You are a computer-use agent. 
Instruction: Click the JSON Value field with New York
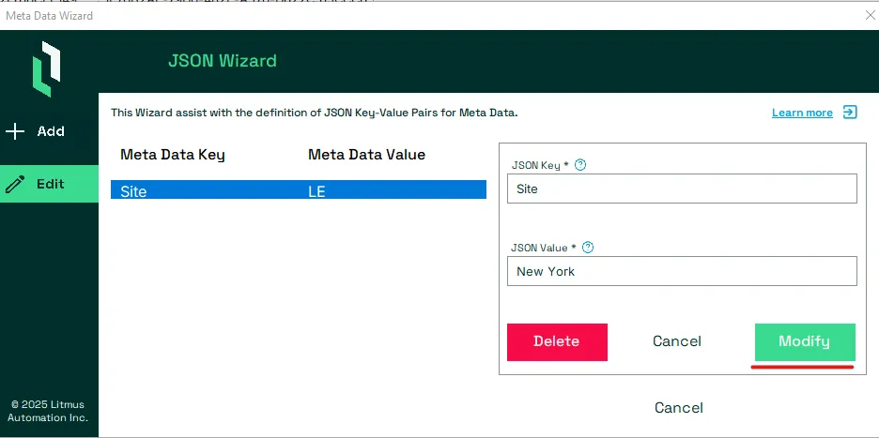(682, 271)
